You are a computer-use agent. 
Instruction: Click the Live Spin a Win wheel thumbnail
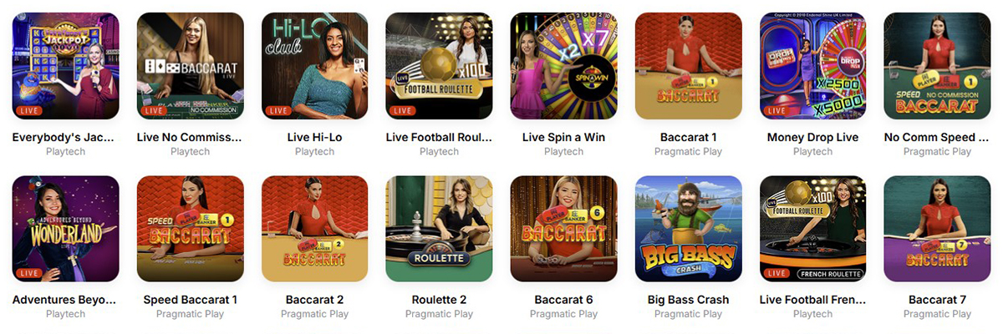click(x=563, y=66)
